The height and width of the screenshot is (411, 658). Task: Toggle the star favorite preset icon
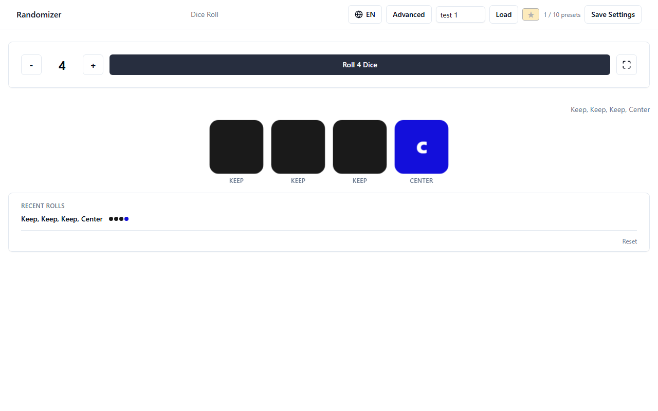click(x=531, y=15)
